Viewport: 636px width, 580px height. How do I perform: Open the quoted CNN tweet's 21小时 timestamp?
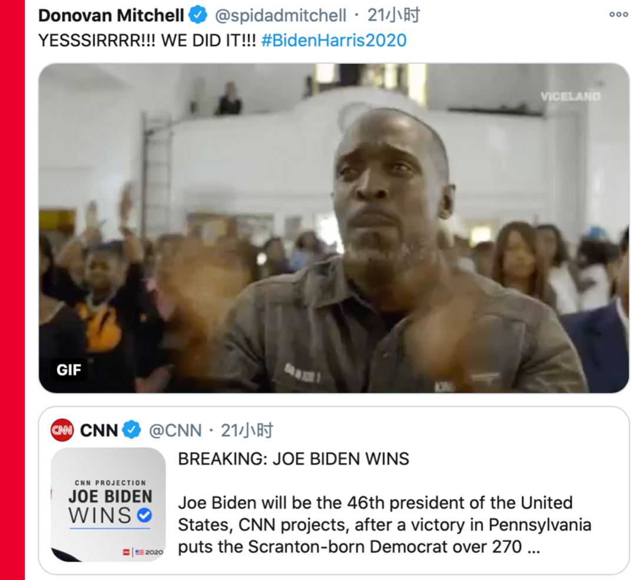tap(247, 430)
